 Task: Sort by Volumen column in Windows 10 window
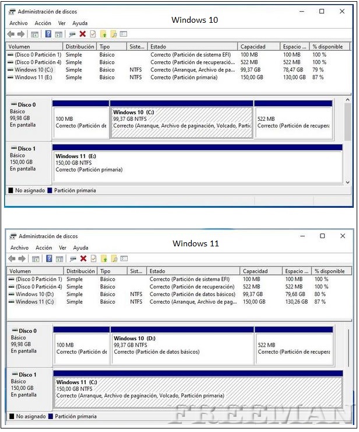coord(34,47)
